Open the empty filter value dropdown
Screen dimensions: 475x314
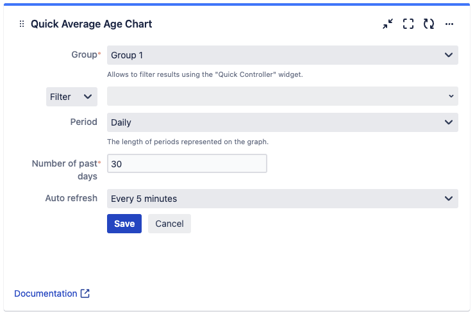pos(282,96)
